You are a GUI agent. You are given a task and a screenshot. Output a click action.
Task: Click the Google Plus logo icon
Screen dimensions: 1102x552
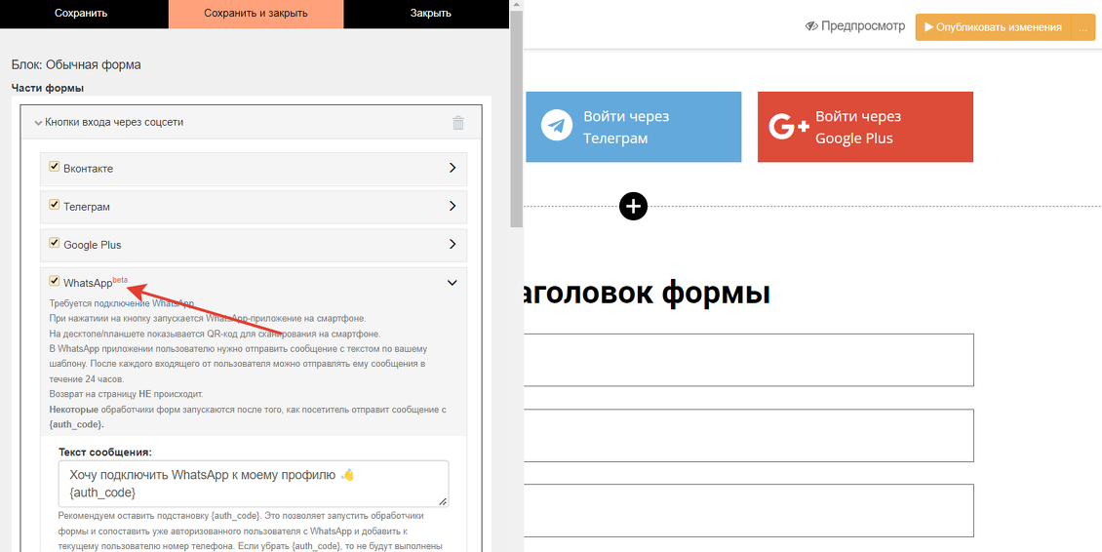(789, 127)
